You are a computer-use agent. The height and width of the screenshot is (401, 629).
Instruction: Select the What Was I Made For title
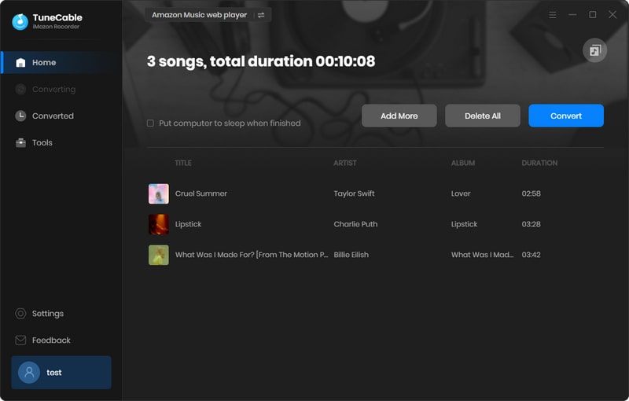pyautogui.click(x=252, y=255)
